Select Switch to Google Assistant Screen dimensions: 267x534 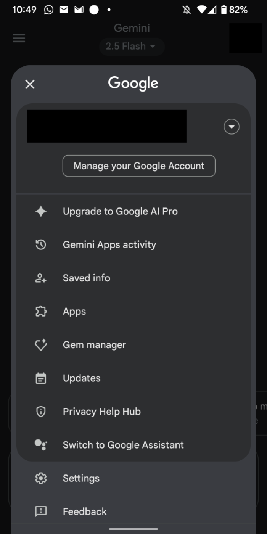coord(123,445)
